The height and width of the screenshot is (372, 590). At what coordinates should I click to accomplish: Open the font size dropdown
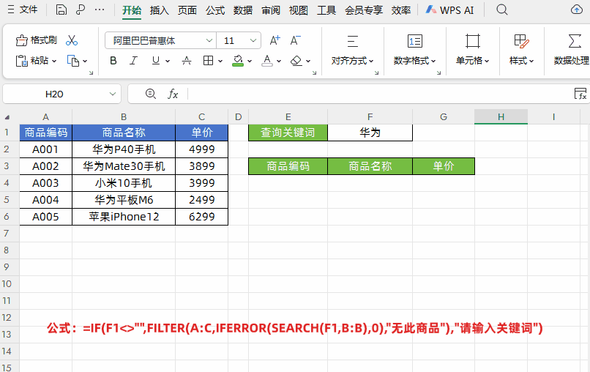[253, 40]
